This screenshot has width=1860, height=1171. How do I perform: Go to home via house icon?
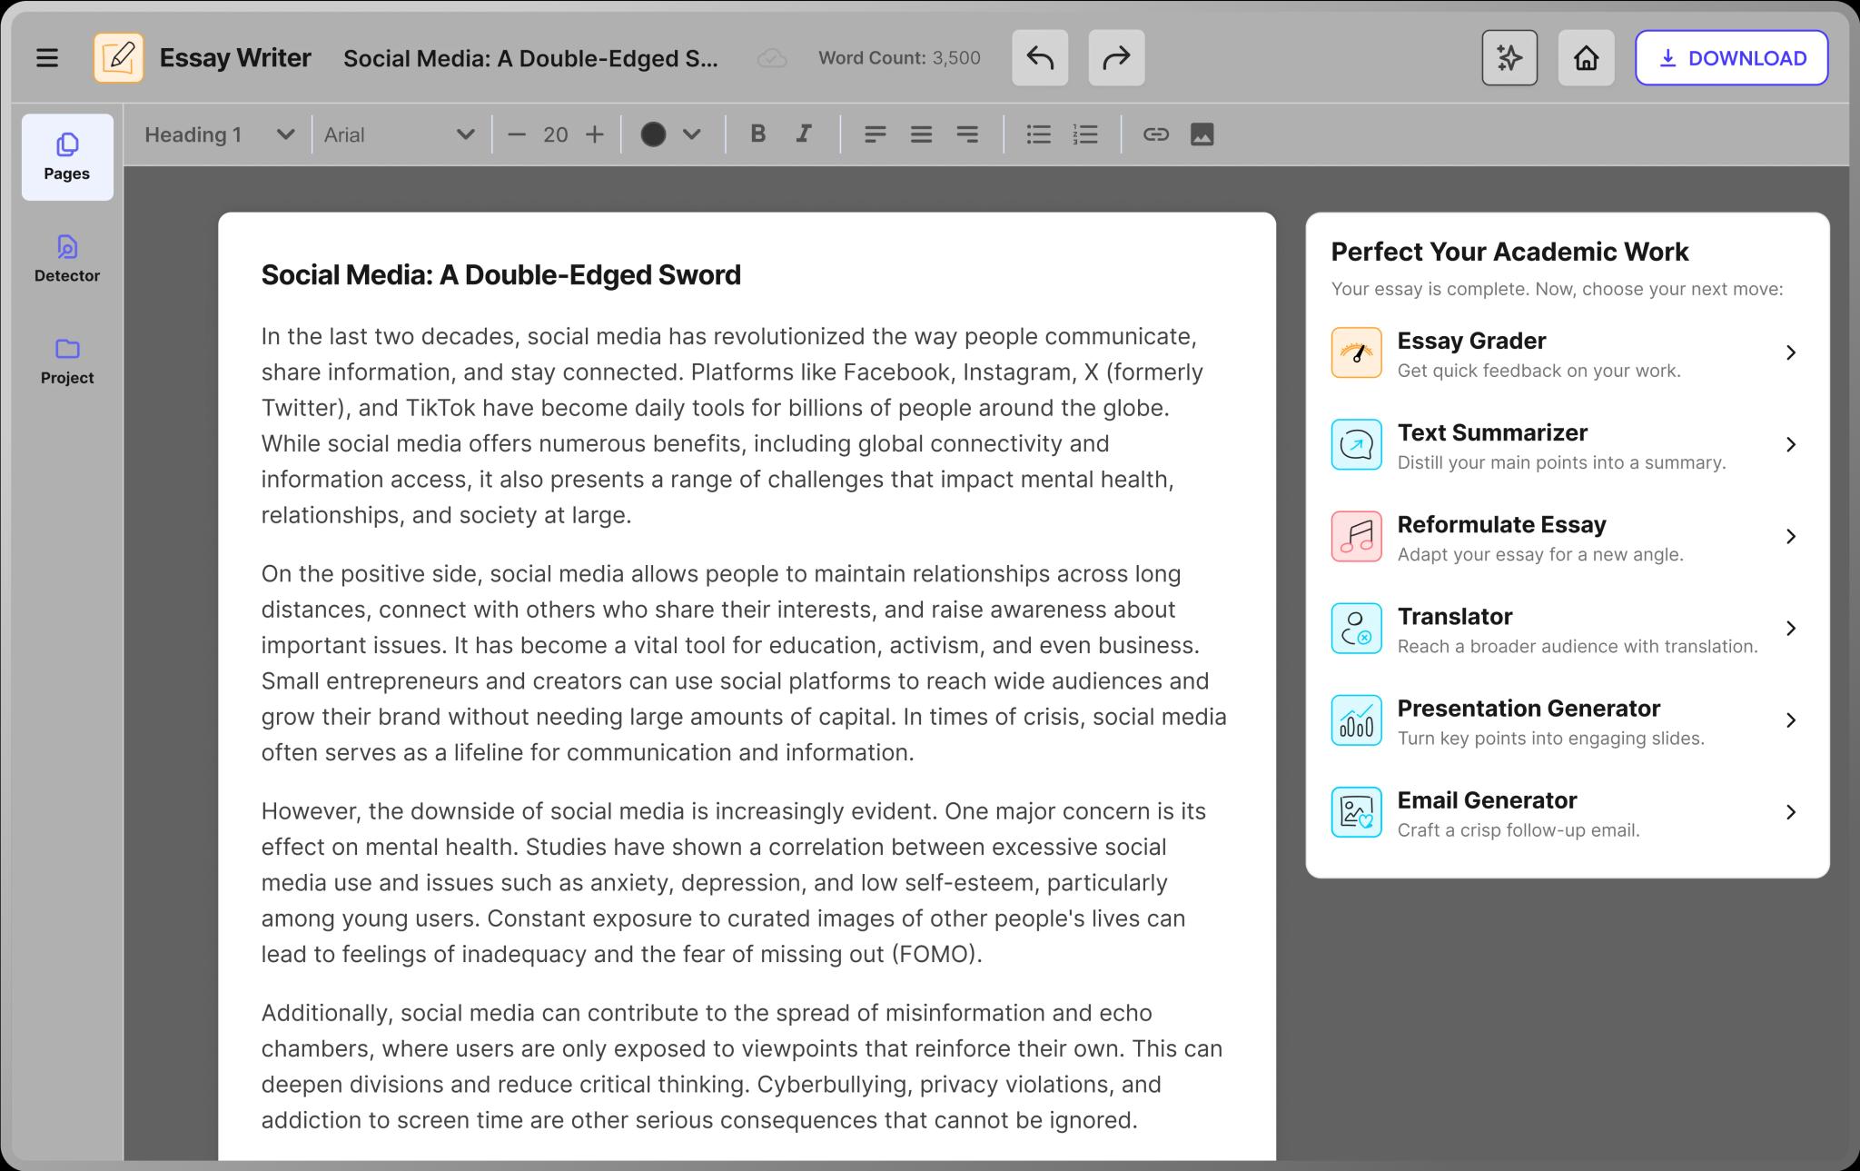point(1586,58)
